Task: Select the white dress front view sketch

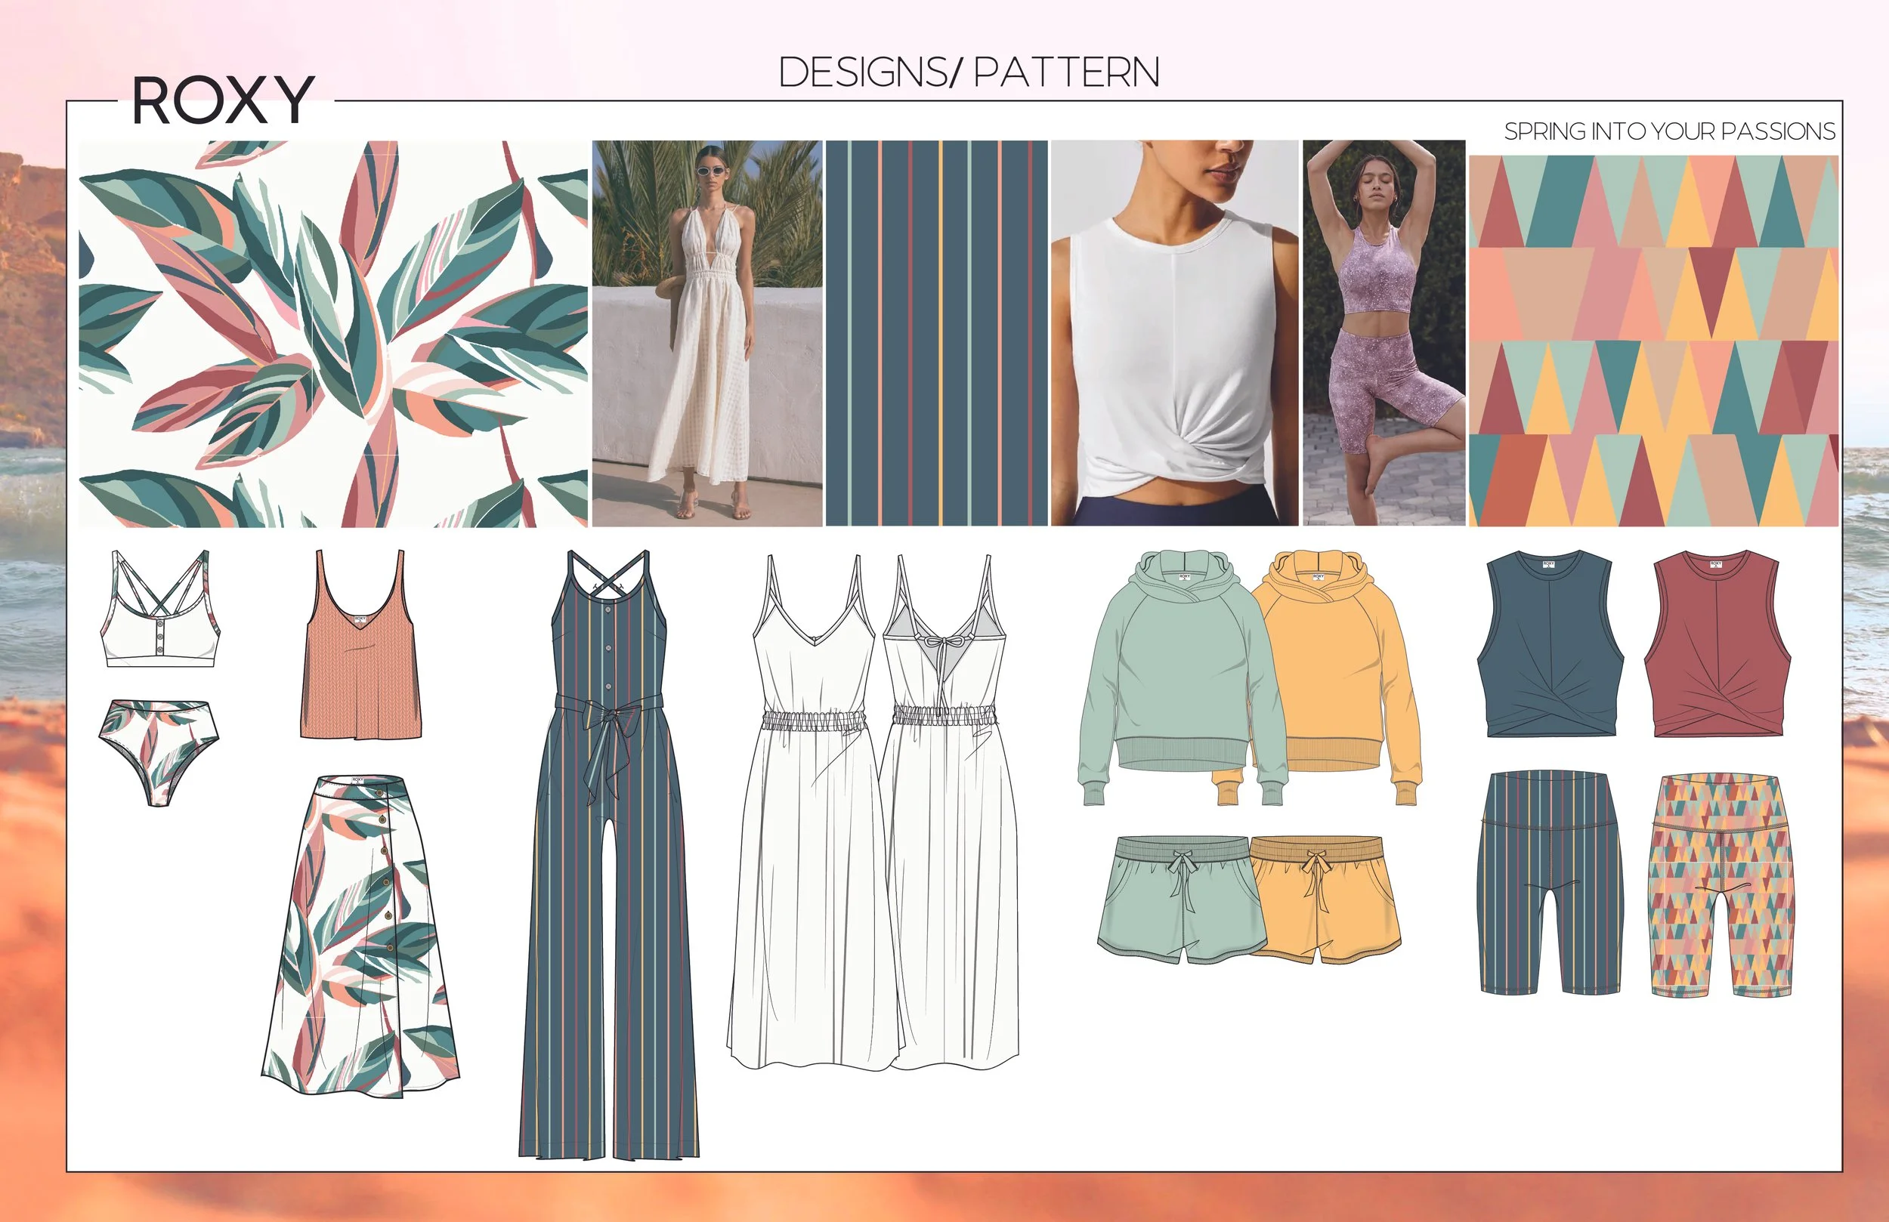Action: point(814,812)
